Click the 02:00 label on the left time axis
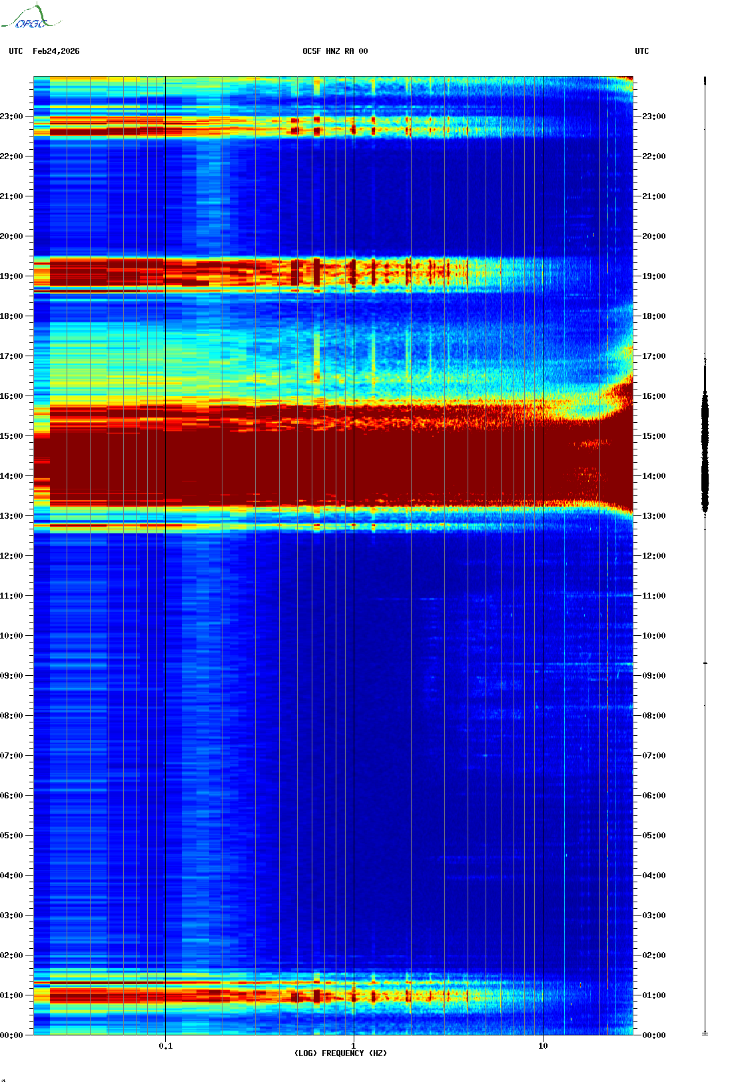 11,955
